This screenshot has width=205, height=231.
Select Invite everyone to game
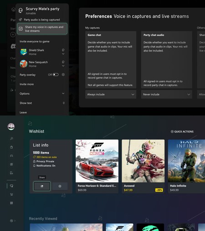(x=35, y=42)
